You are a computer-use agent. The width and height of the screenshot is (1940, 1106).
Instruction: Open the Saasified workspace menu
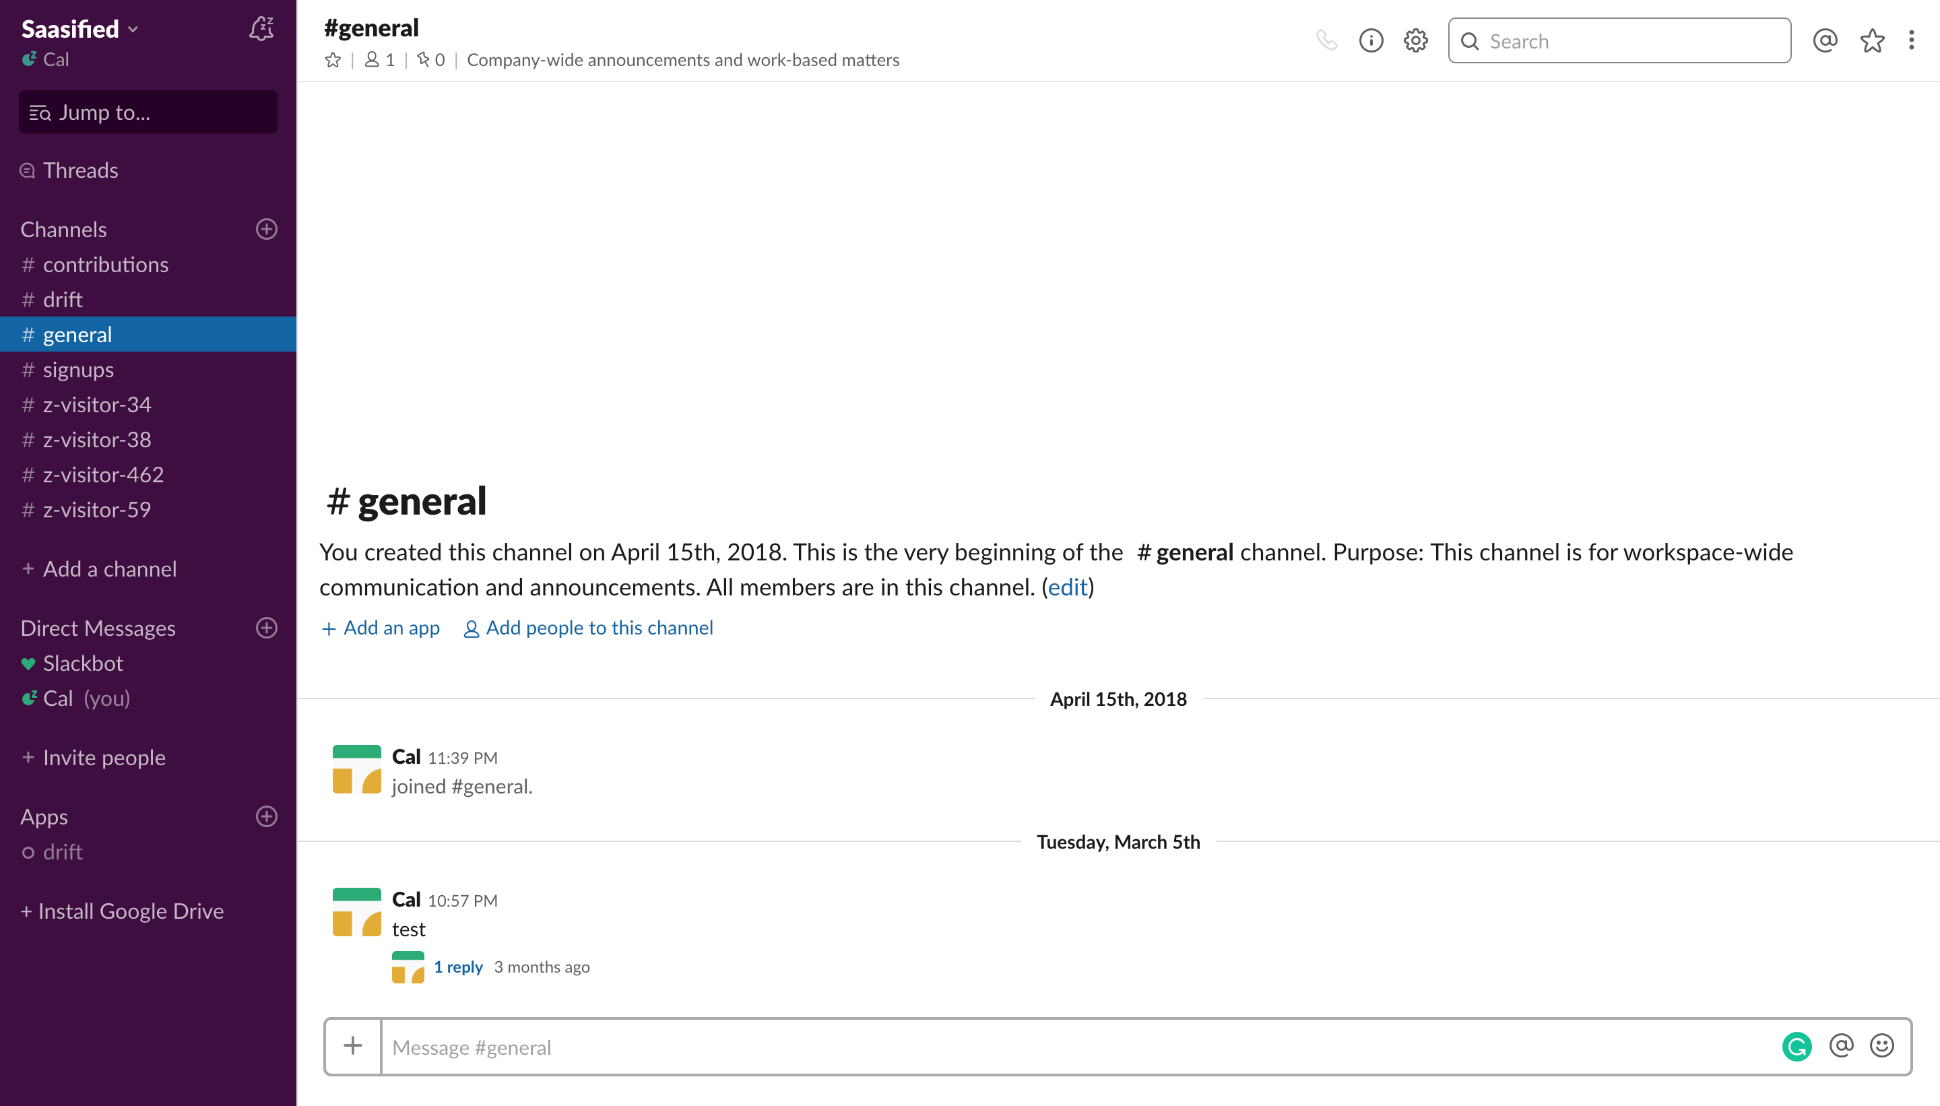(x=79, y=29)
